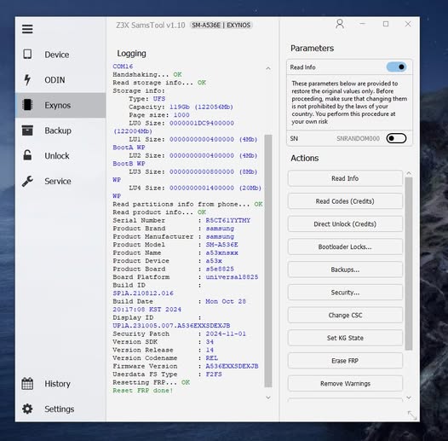Click the History calendar icon
448x441 pixels.
click(x=27, y=384)
